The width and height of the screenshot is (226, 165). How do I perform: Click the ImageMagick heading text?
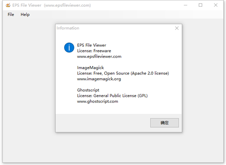90,68
